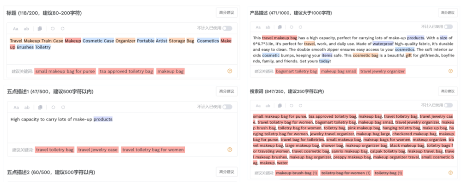
Task: Click the Aa capitalize icon in the 搜索词 toolbar
Action: point(258,106)
